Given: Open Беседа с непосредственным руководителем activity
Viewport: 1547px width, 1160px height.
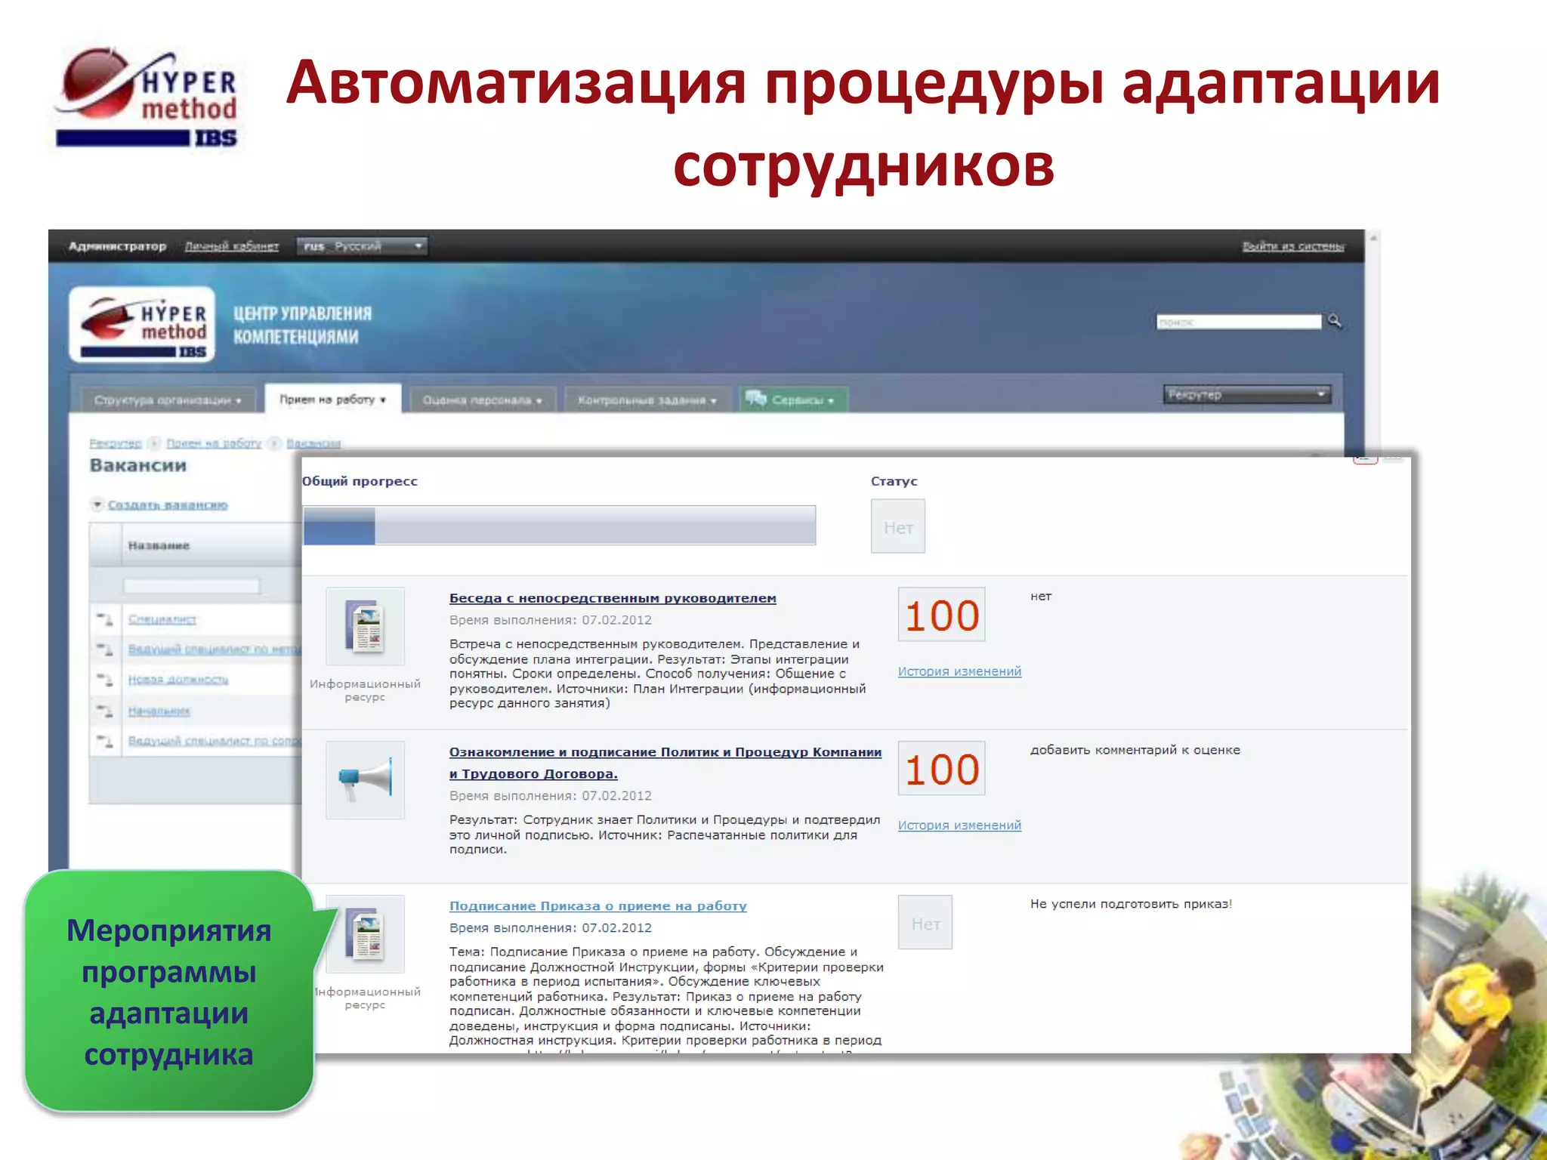Looking at the screenshot, I should pyautogui.click(x=613, y=598).
